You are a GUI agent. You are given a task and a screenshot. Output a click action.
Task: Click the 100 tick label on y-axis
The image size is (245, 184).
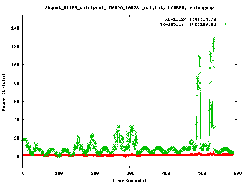[x=15, y=65]
